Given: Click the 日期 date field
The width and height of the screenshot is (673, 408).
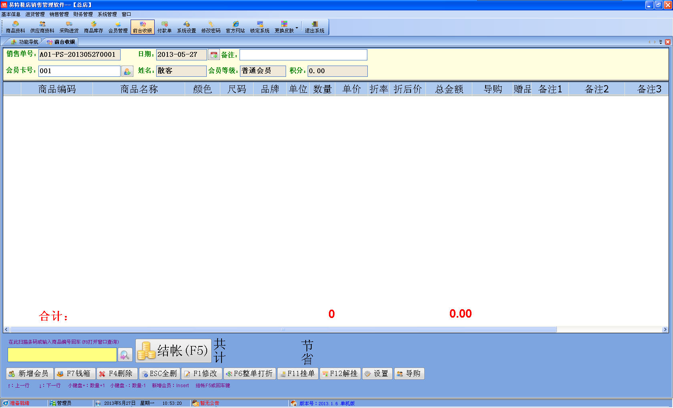Looking at the screenshot, I should [x=181, y=55].
